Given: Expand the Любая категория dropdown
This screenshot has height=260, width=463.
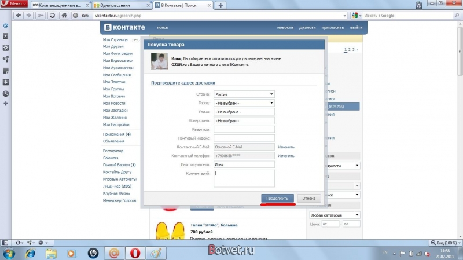Looking at the screenshot, I should 335,215.
